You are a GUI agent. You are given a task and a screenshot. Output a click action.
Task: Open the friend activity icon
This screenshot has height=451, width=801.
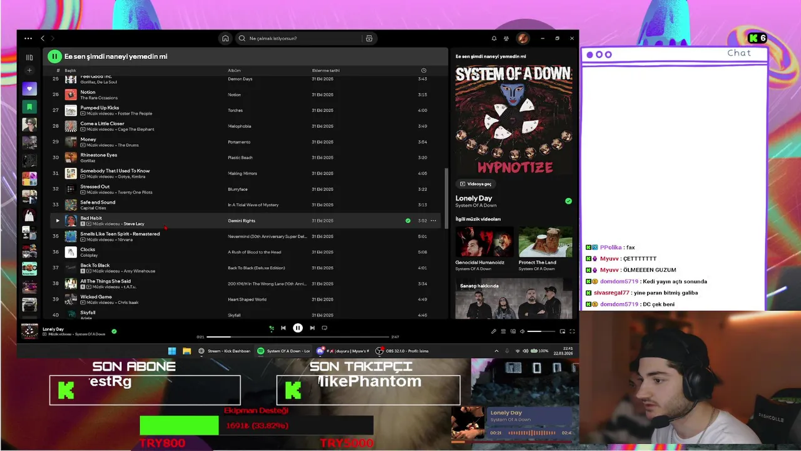[x=506, y=38]
